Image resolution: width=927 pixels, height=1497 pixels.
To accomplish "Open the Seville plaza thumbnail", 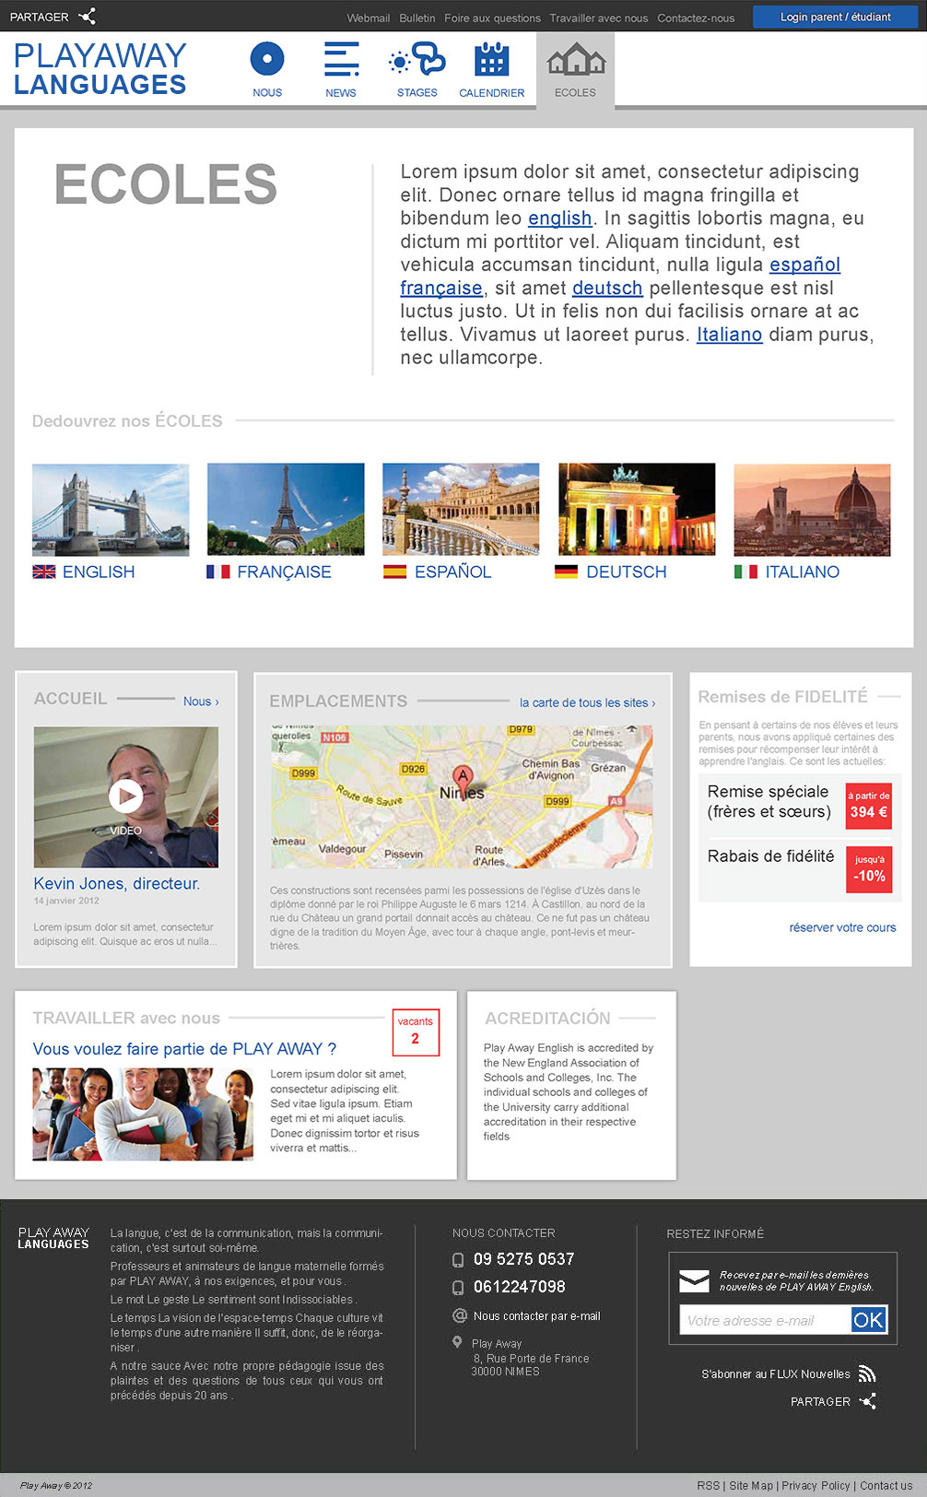I will tap(461, 510).
